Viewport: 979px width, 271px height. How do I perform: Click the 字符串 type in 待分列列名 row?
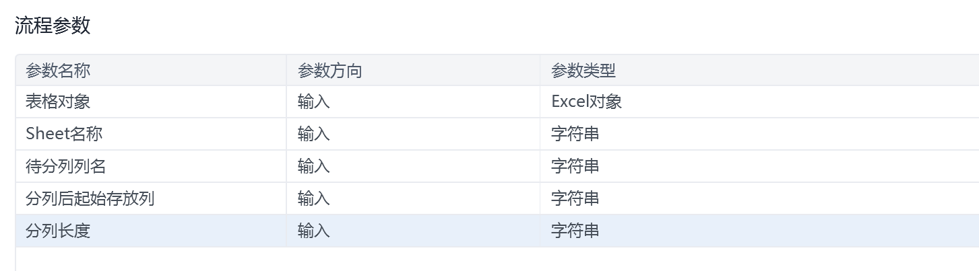pos(575,166)
